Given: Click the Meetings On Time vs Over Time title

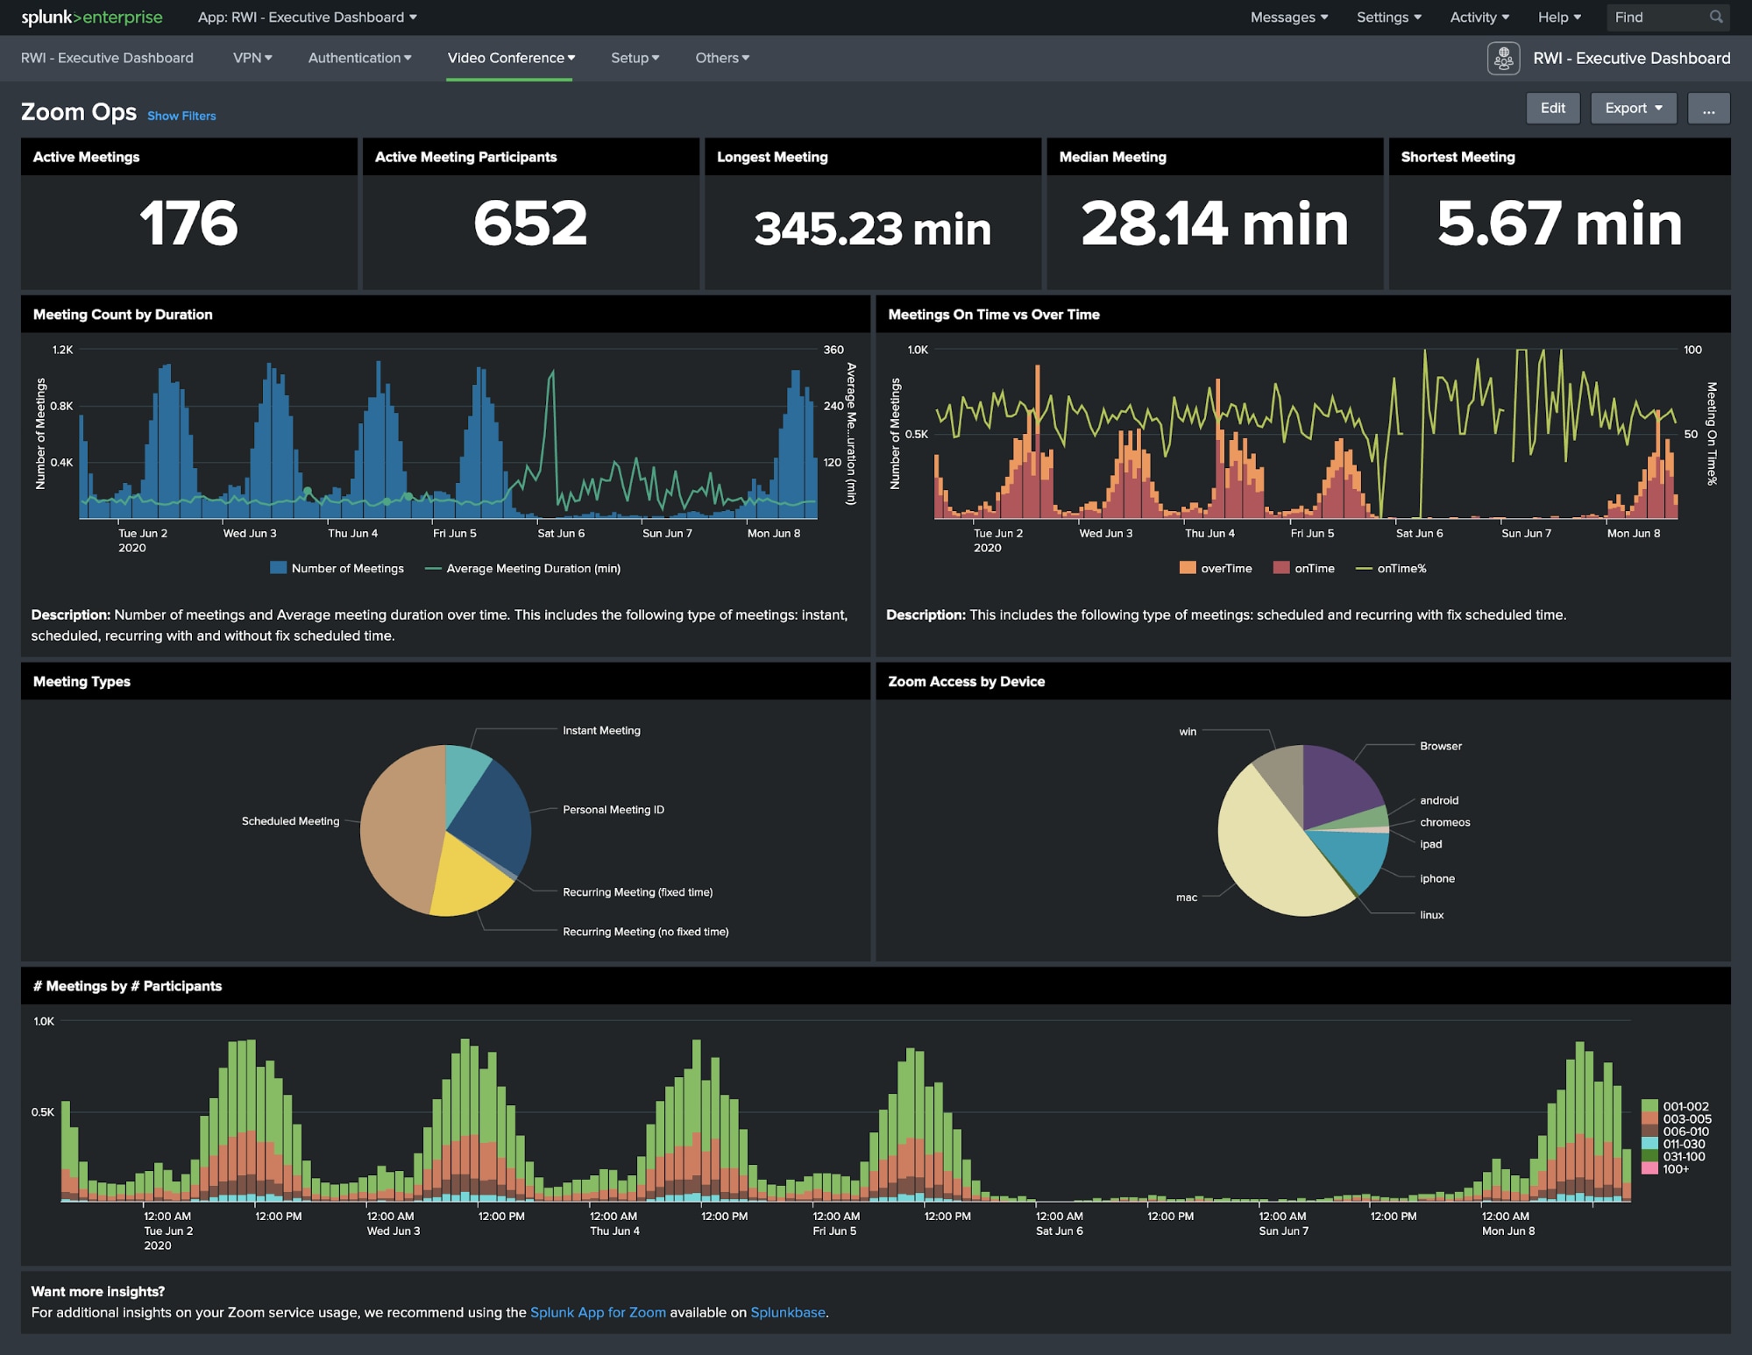Looking at the screenshot, I should tap(994, 315).
